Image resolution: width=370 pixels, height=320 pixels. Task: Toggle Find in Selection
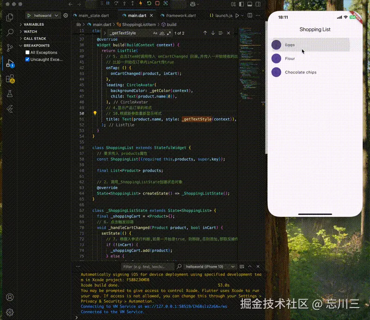(x=221, y=33)
